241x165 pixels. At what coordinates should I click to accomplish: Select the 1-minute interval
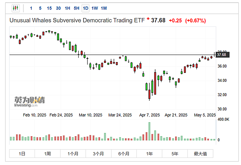(31, 8)
